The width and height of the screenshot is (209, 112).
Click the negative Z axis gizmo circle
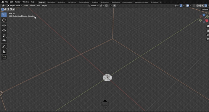tap(204, 22)
